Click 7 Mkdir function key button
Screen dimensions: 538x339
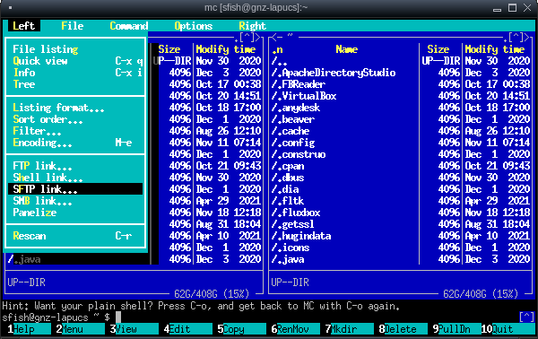click(x=350, y=329)
